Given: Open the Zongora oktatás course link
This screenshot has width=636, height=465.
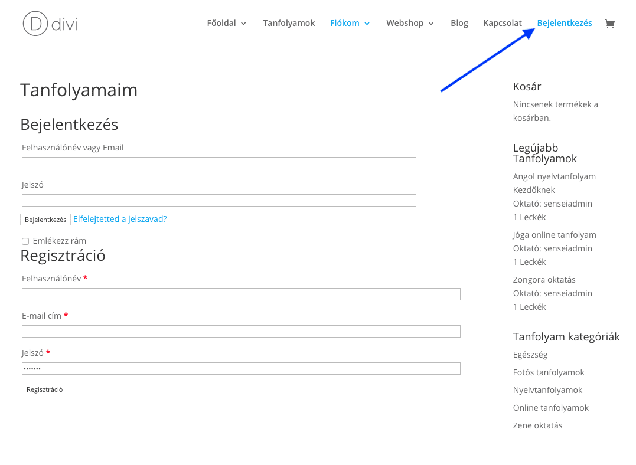Looking at the screenshot, I should (x=544, y=280).
